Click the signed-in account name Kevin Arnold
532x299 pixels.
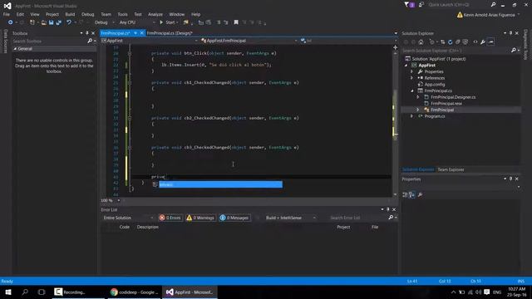pyautogui.click(x=490, y=15)
